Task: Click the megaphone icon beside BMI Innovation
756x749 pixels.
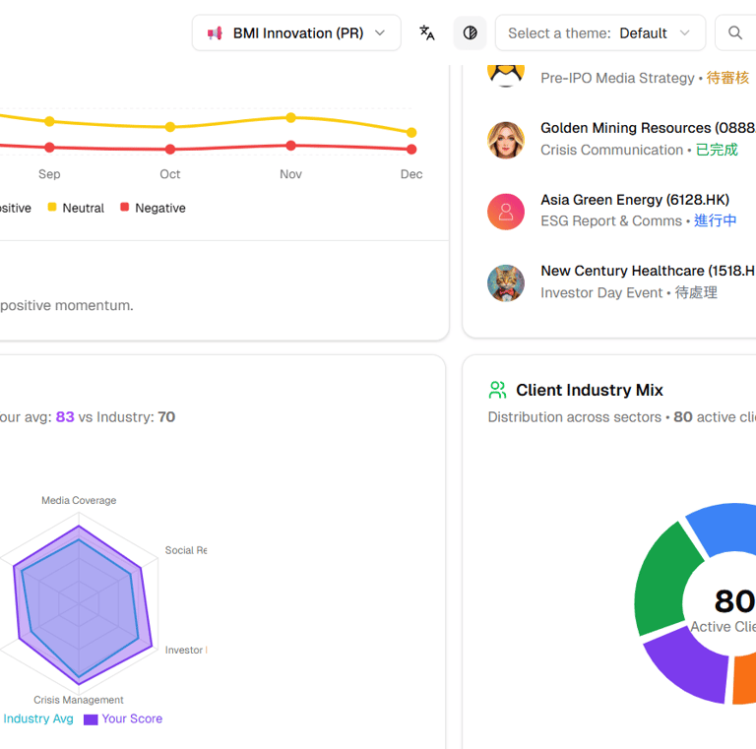Action: pos(215,33)
